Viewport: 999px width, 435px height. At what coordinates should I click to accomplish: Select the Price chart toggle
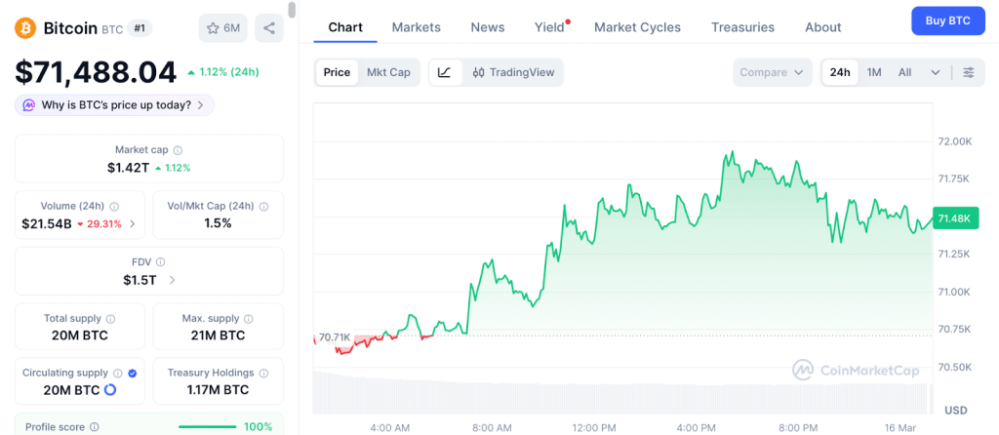pos(337,72)
